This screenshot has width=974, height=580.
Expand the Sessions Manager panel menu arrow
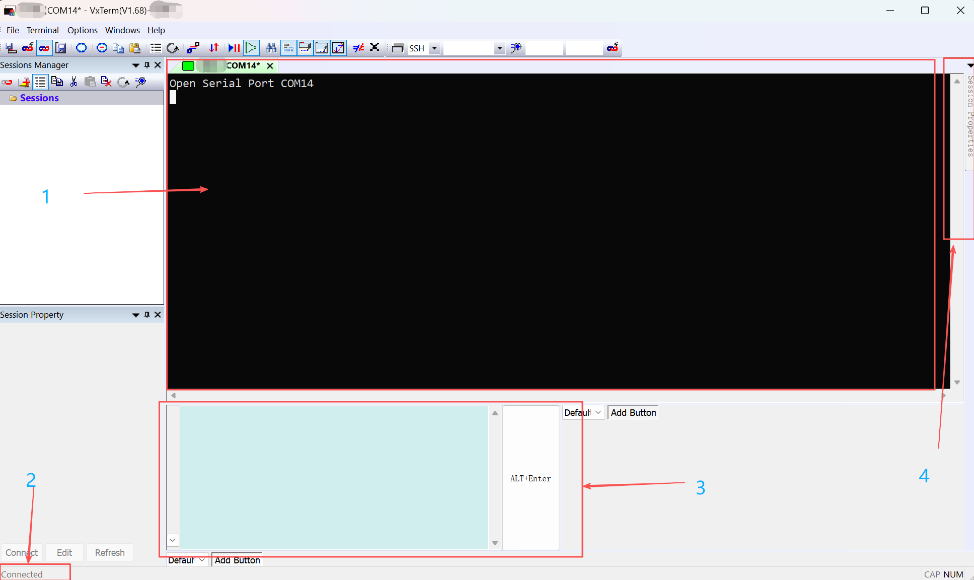(x=135, y=65)
